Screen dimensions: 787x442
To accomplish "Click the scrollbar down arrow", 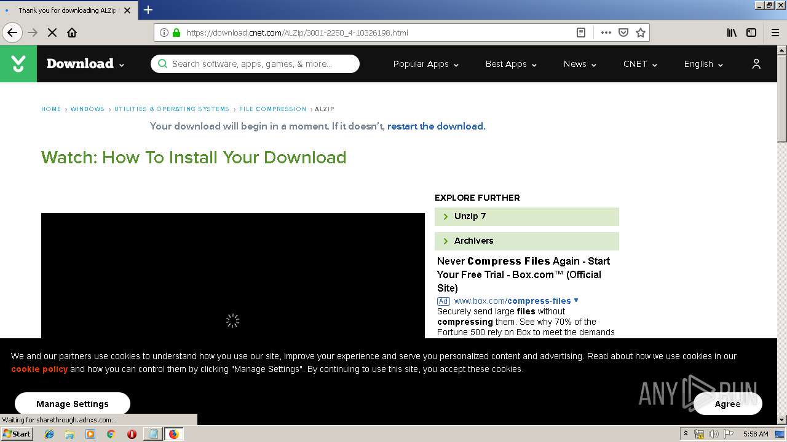I will coord(782,420).
